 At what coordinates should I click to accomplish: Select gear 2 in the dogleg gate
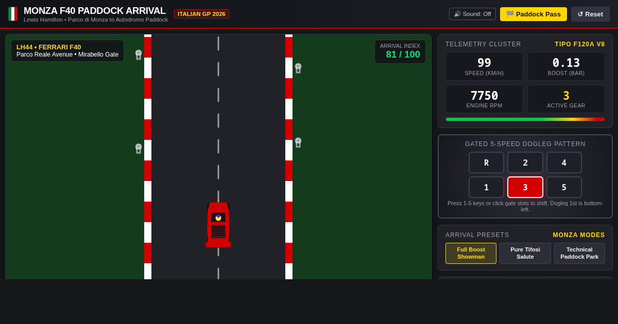coord(525,163)
